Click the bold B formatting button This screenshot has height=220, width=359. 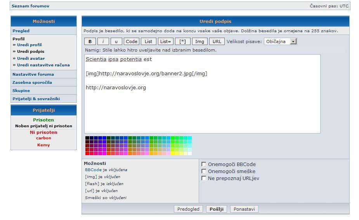[x=90, y=42]
